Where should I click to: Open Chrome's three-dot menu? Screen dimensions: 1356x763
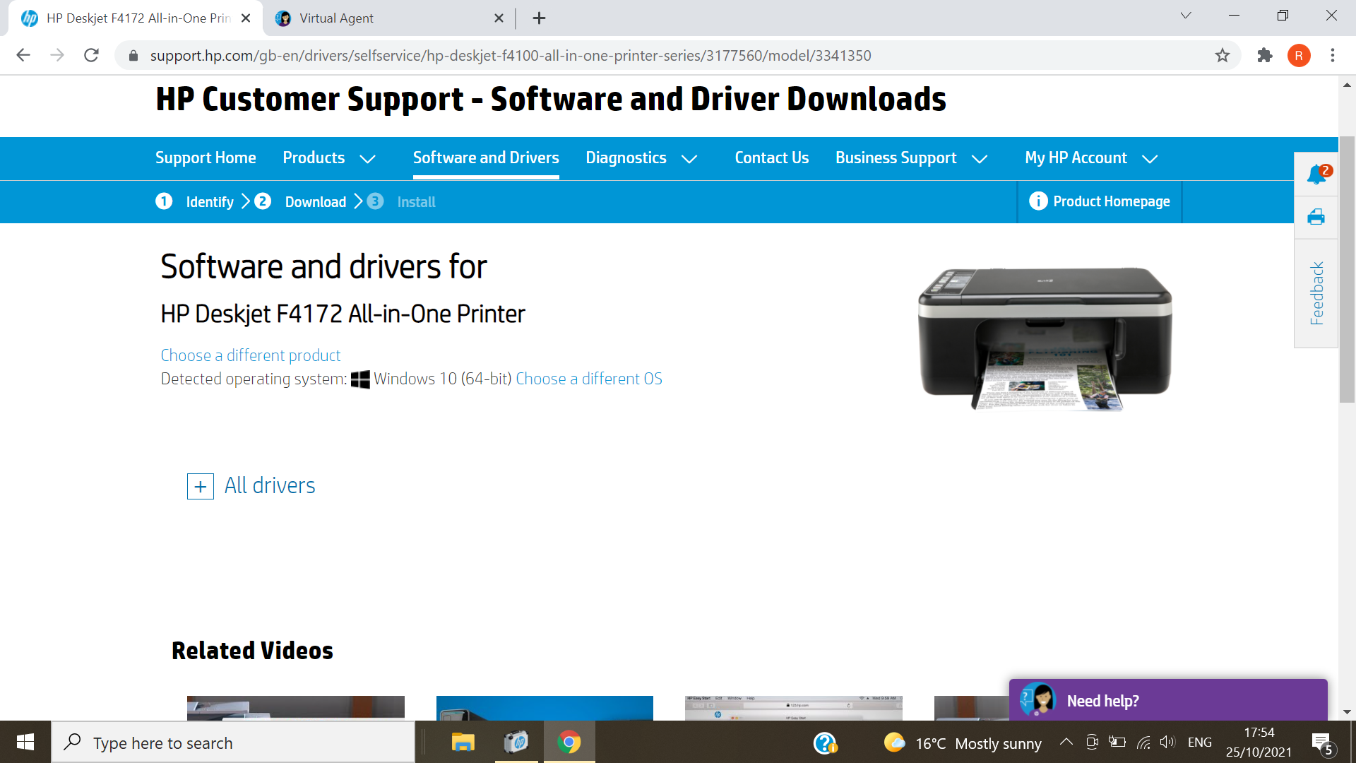click(1333, 55)
